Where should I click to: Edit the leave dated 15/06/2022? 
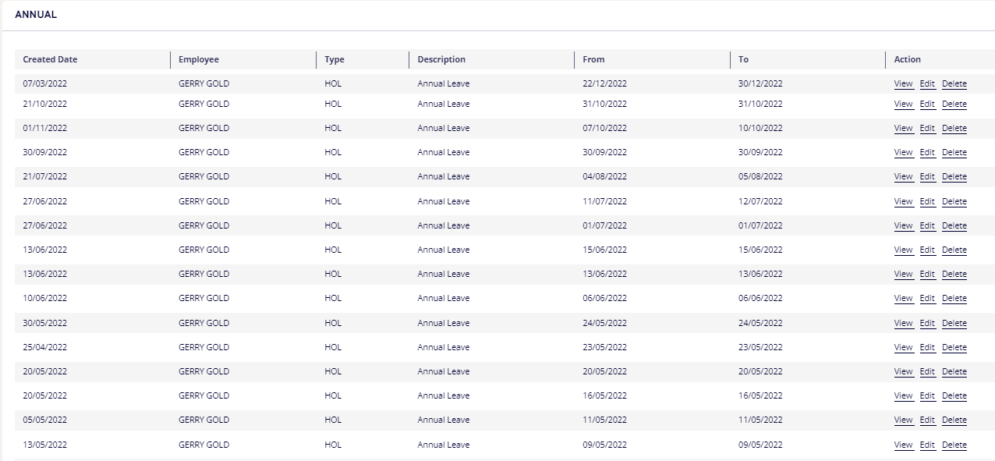(927, 250)
